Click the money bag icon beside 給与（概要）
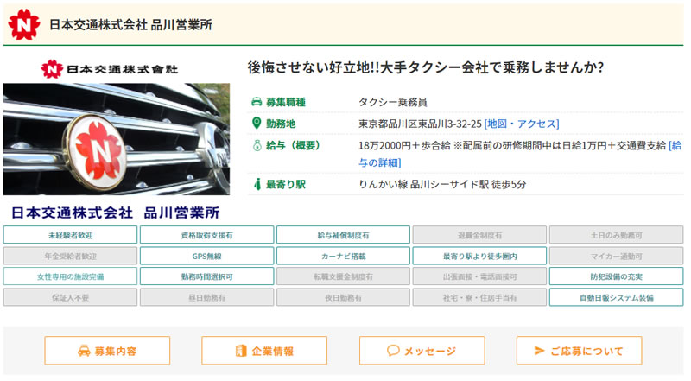The height and width of the screenshot is (381, 691). pos(257,145)
